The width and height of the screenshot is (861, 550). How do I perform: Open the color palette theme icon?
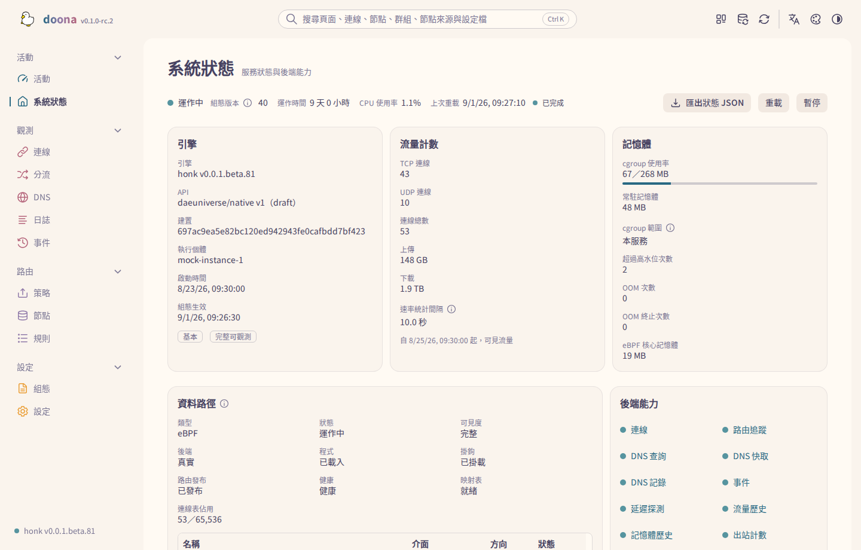pos(816,19)
